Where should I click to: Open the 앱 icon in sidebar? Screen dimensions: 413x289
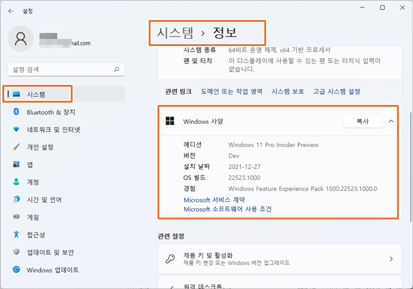coord(17,164)
